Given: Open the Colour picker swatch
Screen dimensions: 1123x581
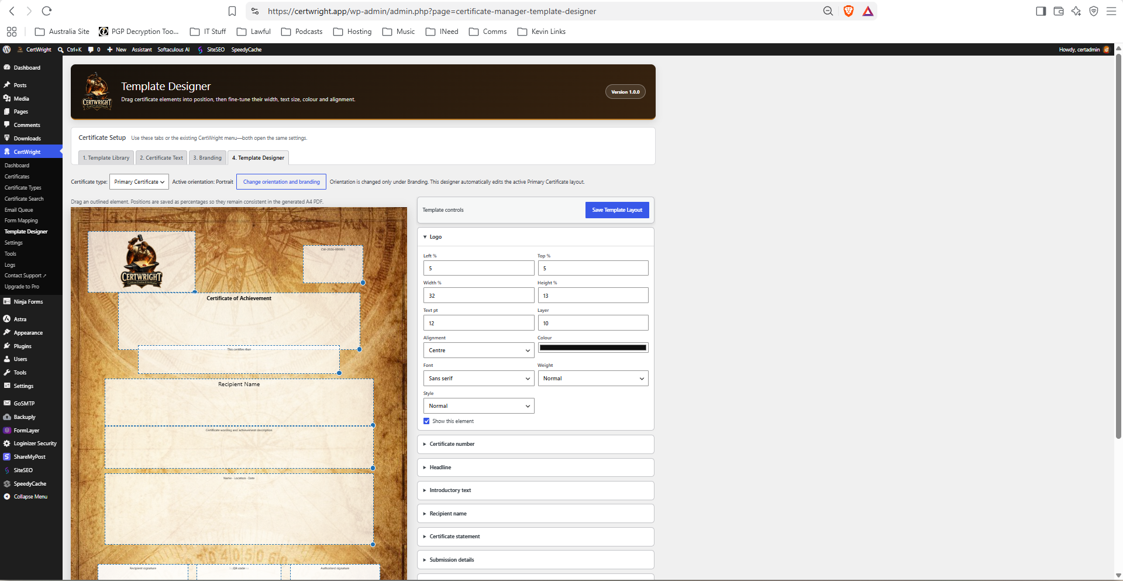Looking at the screenshot, I should (x=593, y=348).
